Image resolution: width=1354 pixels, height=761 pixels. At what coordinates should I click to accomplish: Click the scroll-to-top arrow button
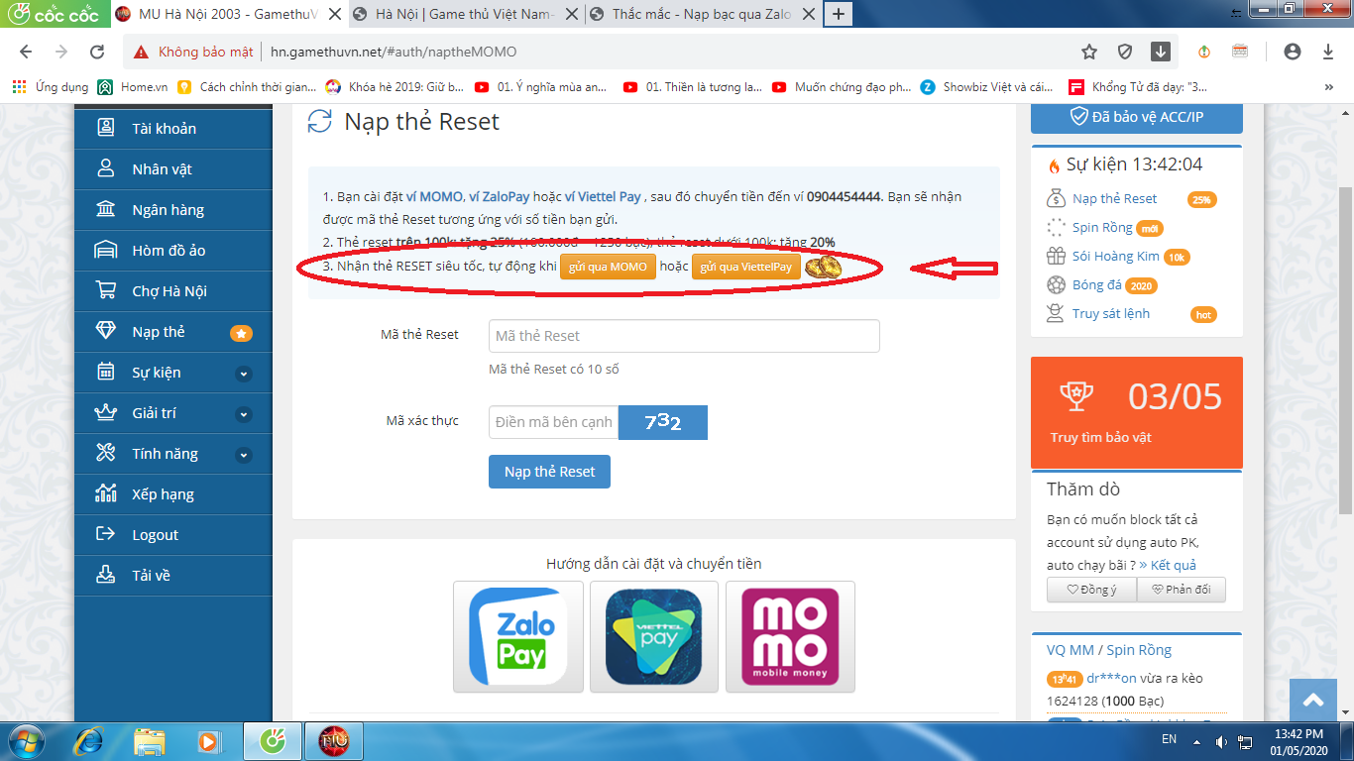pyautogui.click(x=1313, y=701)
